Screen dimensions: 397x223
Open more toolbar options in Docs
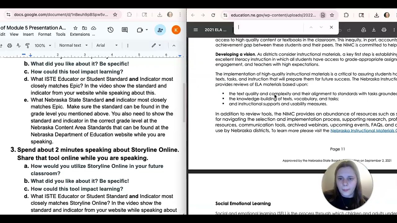[x=127, y=46]
